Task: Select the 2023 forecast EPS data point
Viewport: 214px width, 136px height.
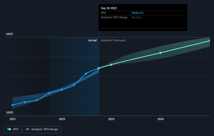Action: pos(111,65)
